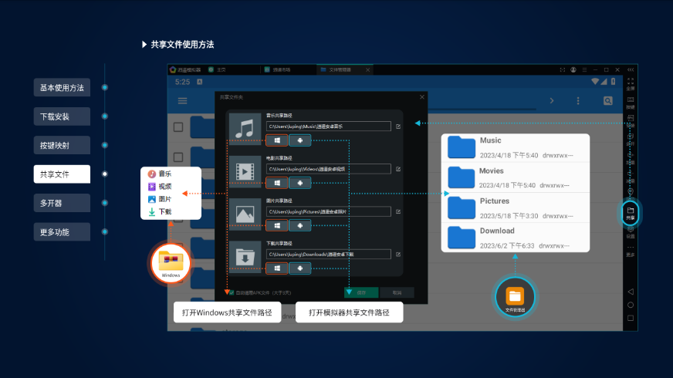
Task: Select 共享文件 tutorial section
Action: coord(62,174)
